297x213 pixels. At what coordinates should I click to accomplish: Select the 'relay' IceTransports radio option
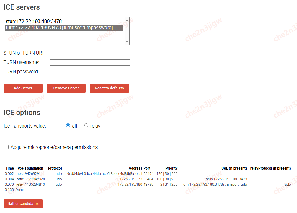pos(86,126)
